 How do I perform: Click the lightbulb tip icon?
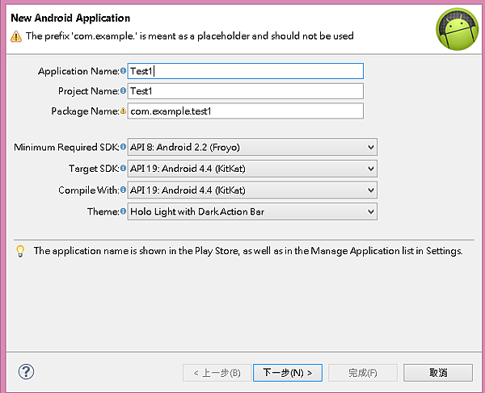(x=21, y=251)
